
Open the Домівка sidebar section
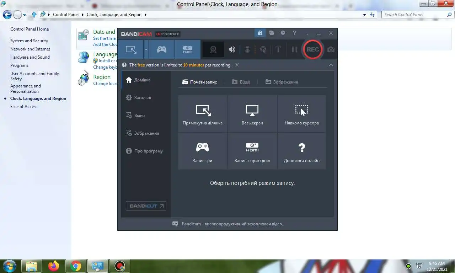[146, 80]
